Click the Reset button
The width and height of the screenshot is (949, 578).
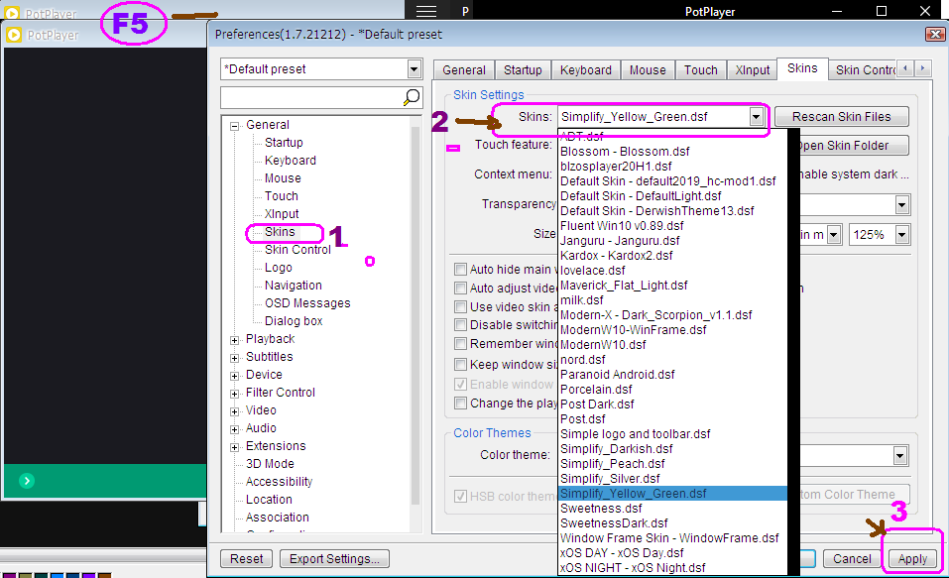click(246, 558)
